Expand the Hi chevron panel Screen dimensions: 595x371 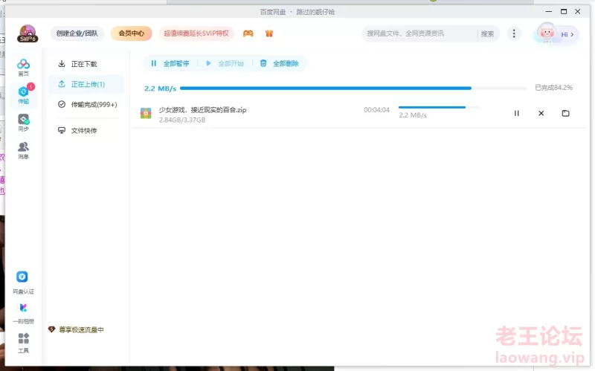click(x=567, y=34)
